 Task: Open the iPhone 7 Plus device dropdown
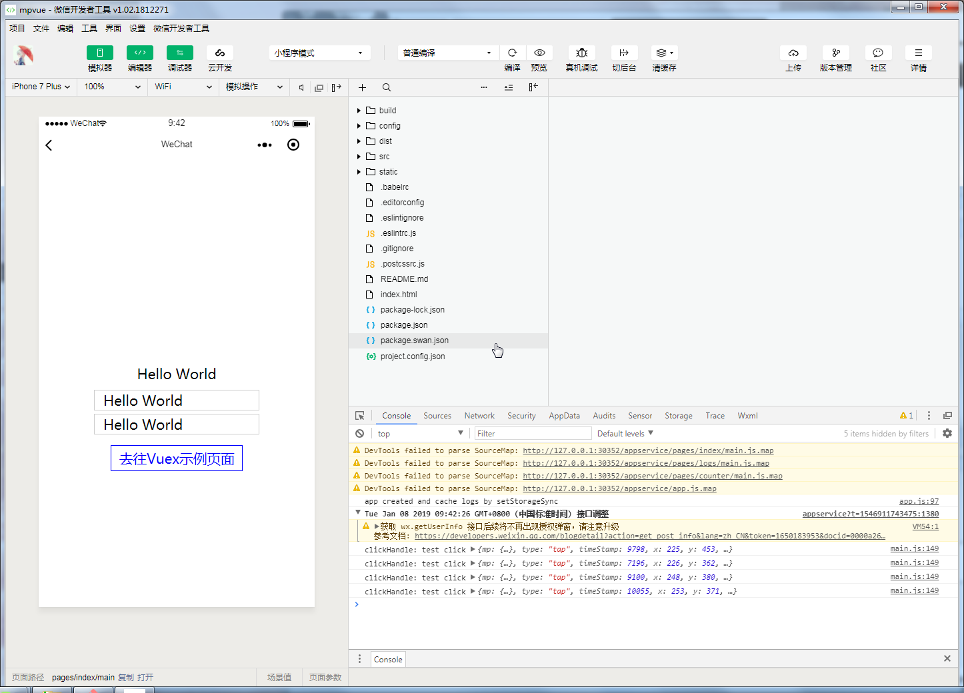click(x=41, y=87)
